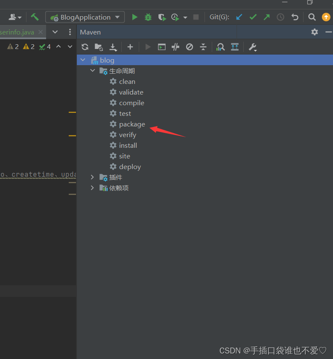Execute Maven goal icon
This screenshot has height=359, width=333.
162,47
